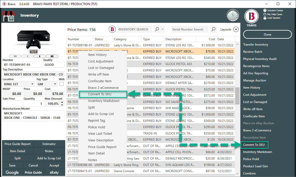Choose Reprint Tag in context menu
The width and height of the screenshot is (296, 177).
(x=97, y=120)
